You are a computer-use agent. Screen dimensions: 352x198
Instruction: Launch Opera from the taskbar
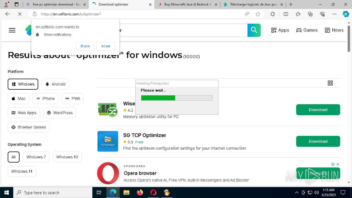(153, 193)
